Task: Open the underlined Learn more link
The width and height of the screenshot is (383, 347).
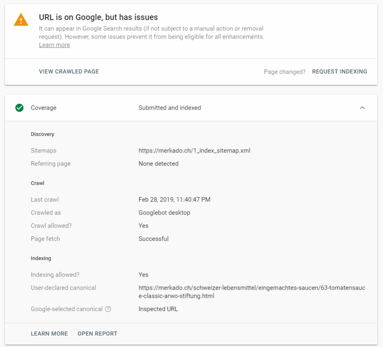Action: [x=54, y=45]
